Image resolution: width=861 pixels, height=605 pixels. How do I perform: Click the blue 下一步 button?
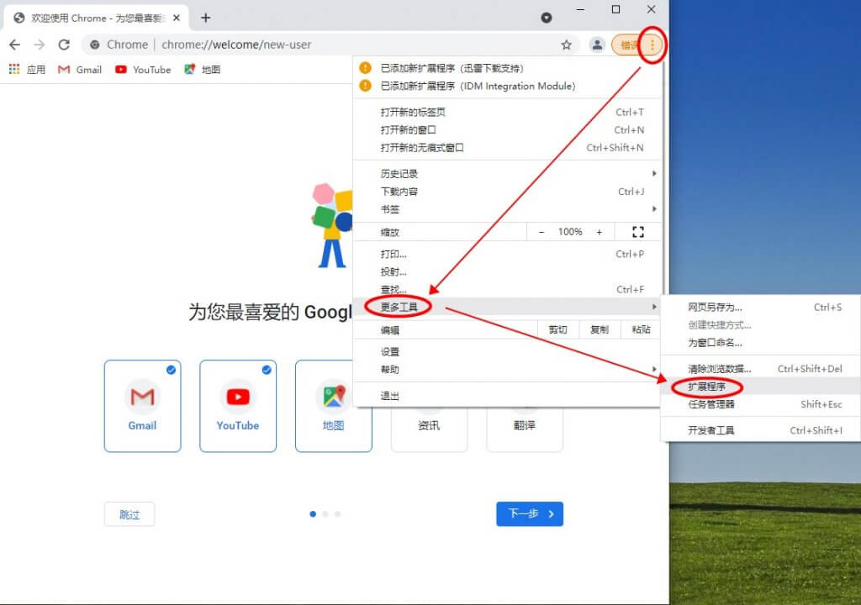pos(530,514)
